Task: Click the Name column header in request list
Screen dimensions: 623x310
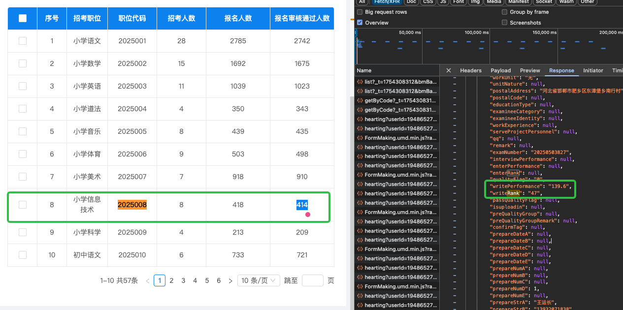Action: (x=396, y=70)
